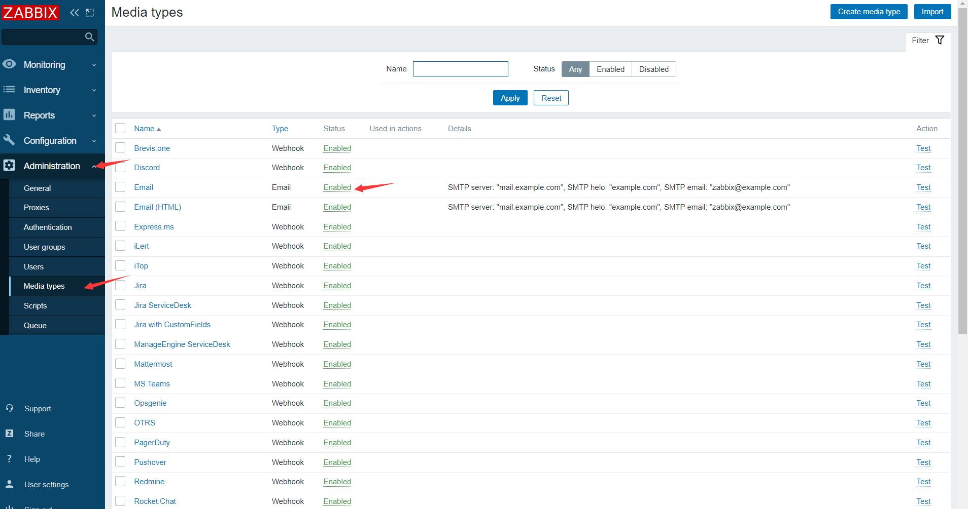
Task: Toggle kiosk mode icon beside sidebar collapse
Action: pos(90,13)
